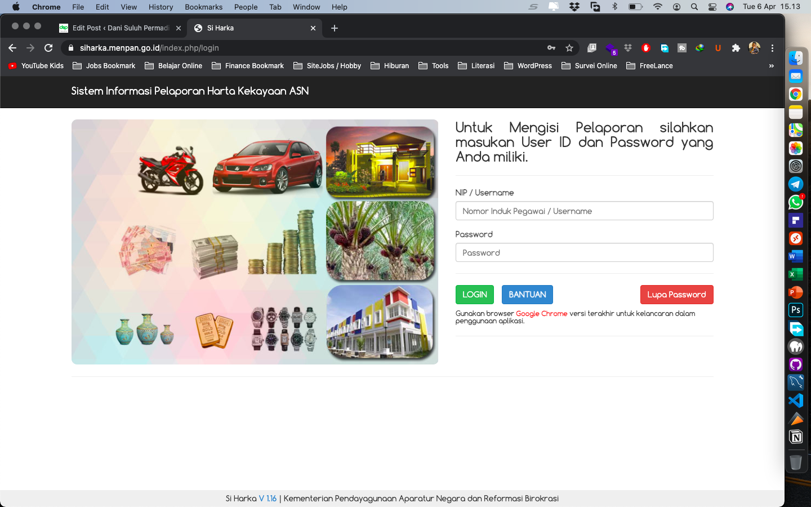Launch Visual Studio Code from Dock
The image size is (811, 507).
click(795, 401)
